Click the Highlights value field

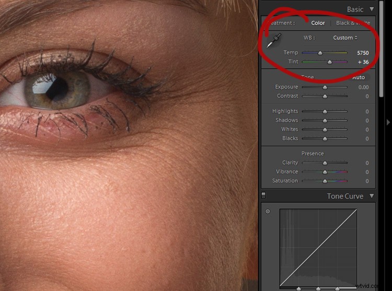[x=367, y=112]
